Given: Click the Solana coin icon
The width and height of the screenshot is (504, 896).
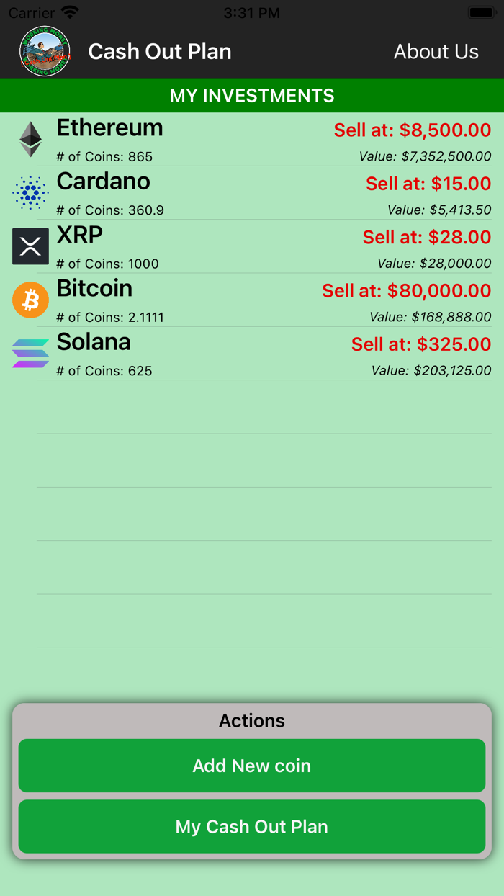Looking at the screenshot, I should (30, 353).
